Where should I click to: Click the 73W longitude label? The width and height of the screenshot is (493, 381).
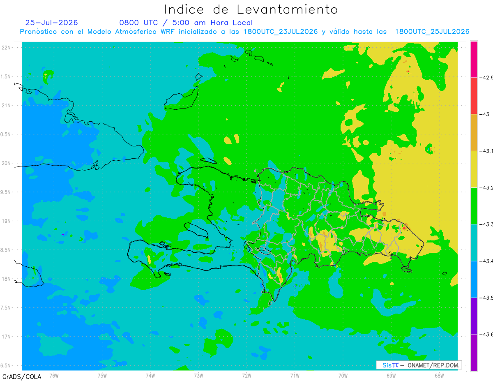[x=198, y=375]
